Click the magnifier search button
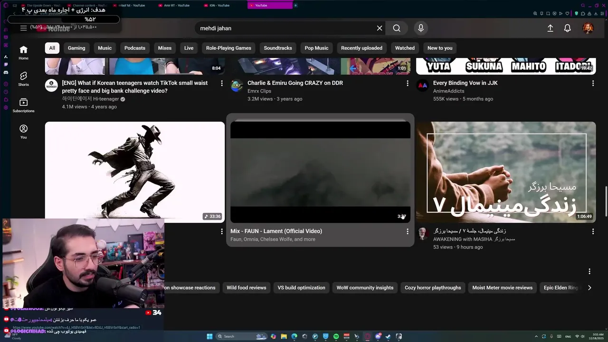608x342 pixels. point(397,28)
